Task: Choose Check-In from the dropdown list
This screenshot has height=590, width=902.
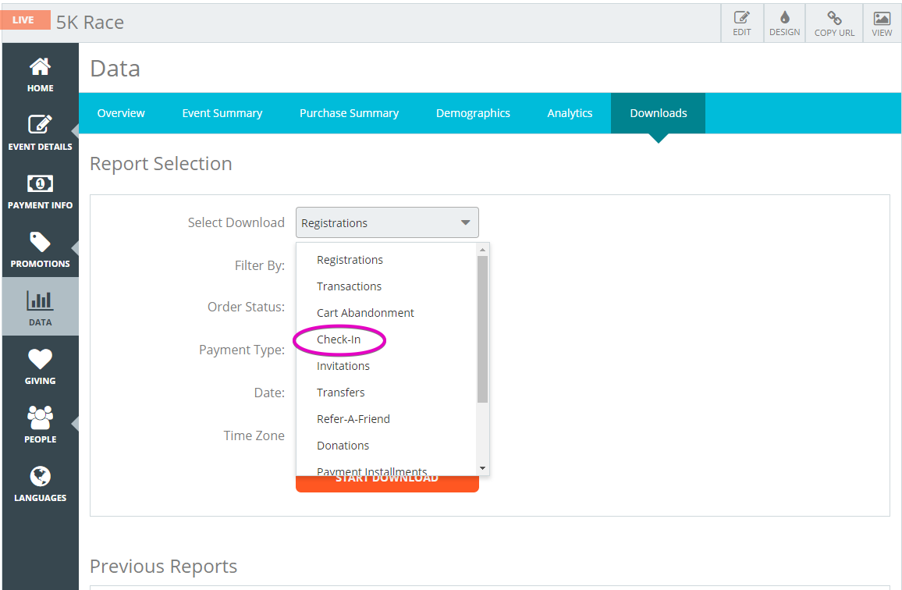Action: (339, 339)
